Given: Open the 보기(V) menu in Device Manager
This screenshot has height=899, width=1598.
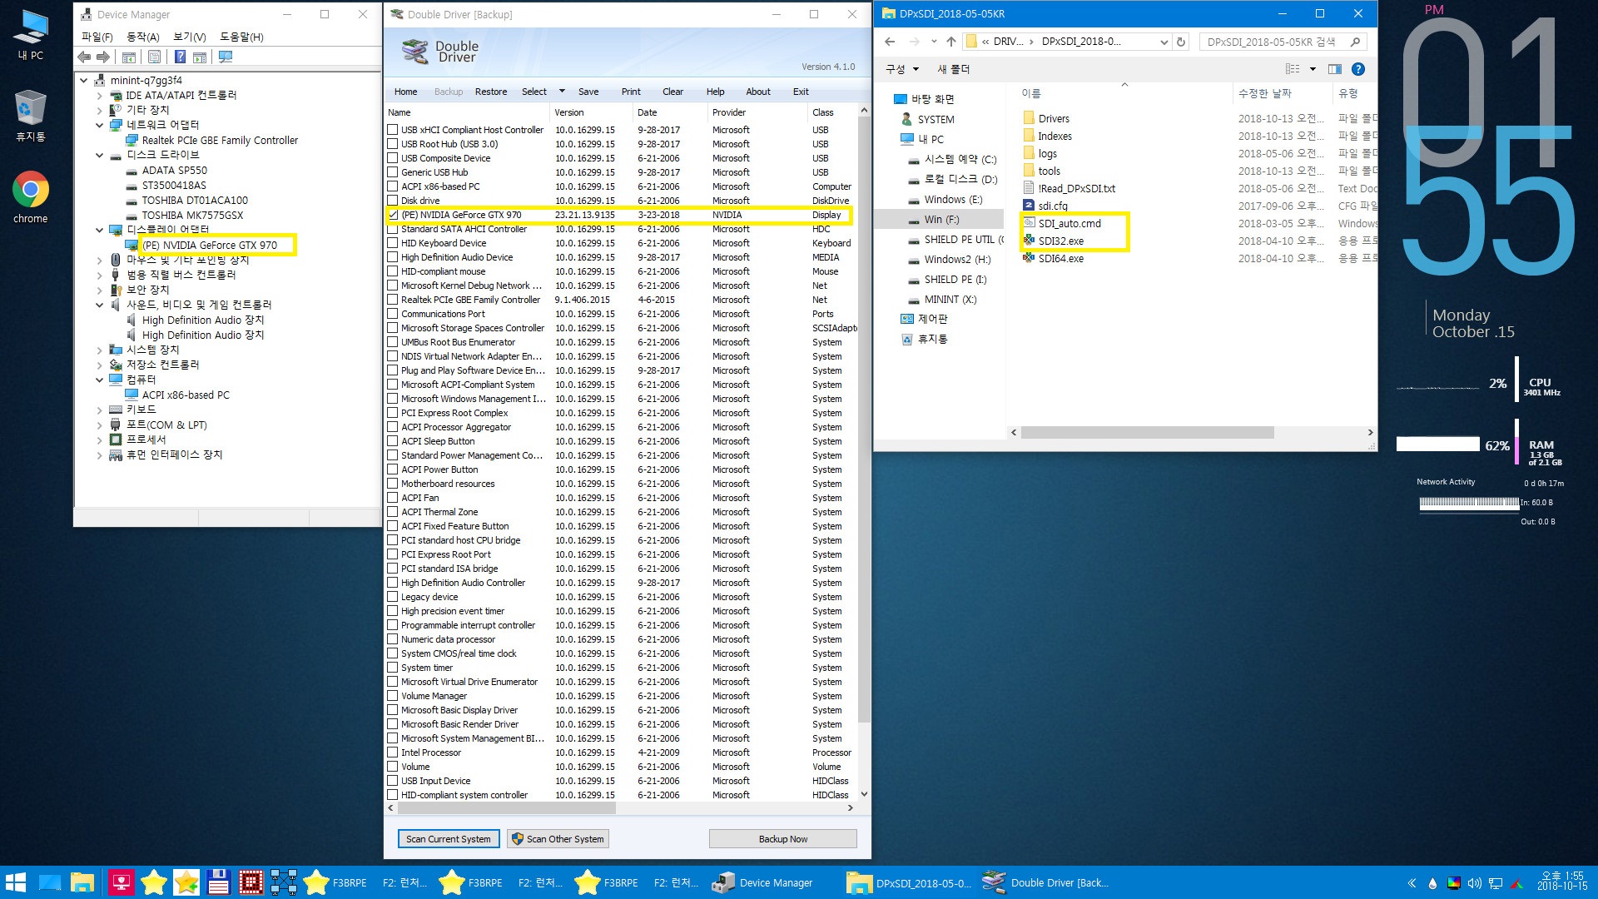Looking at the screenshot, I should click(189, 37).
